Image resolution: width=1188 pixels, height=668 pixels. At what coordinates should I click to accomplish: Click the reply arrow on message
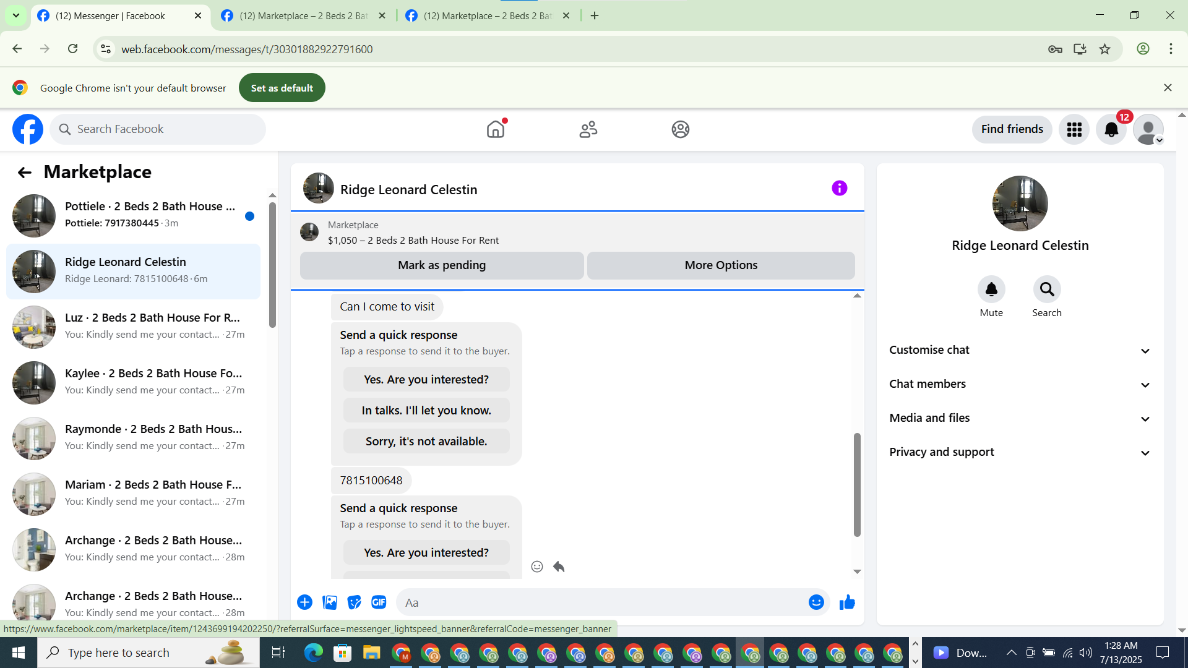(559, 567)
